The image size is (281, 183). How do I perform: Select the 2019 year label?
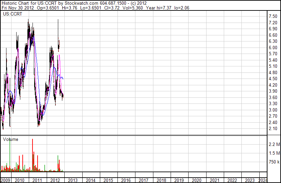(179, 180)
